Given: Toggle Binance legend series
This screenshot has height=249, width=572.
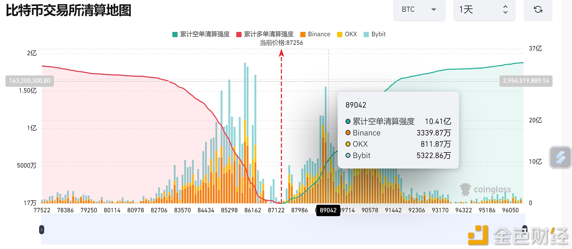Looking at the screenshot, I should point(315,34).
